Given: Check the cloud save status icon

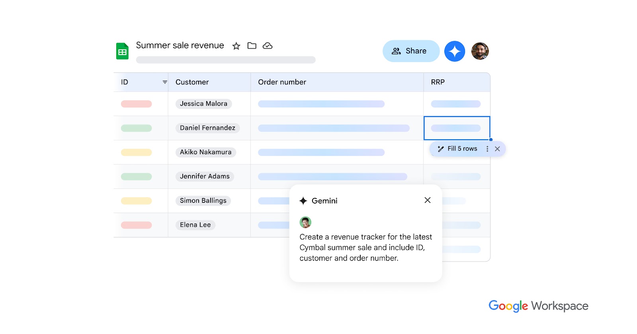Looking at the screenshot, I should pyautogui.click(x=268, y=46).
